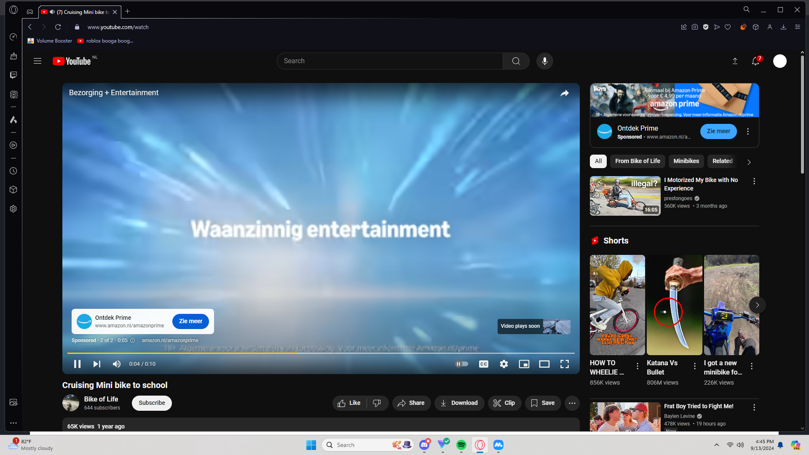This screenshot has height=455, width=809.
Task: Open Opera sidebar history clock
Action: click(13, 171)
